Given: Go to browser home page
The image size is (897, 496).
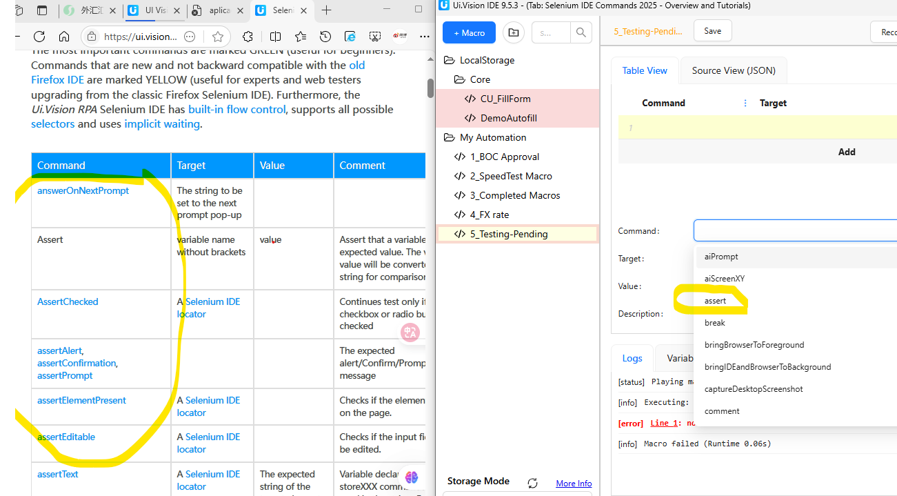Looking at the screenshot, I should [64, 37].
